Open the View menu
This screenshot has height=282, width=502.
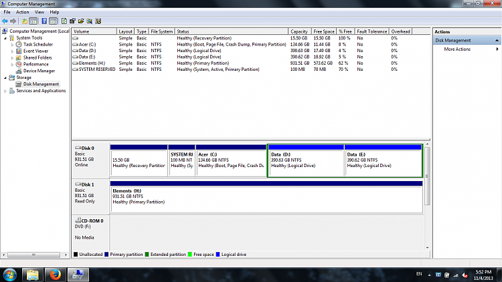click(x=39, y=12)
